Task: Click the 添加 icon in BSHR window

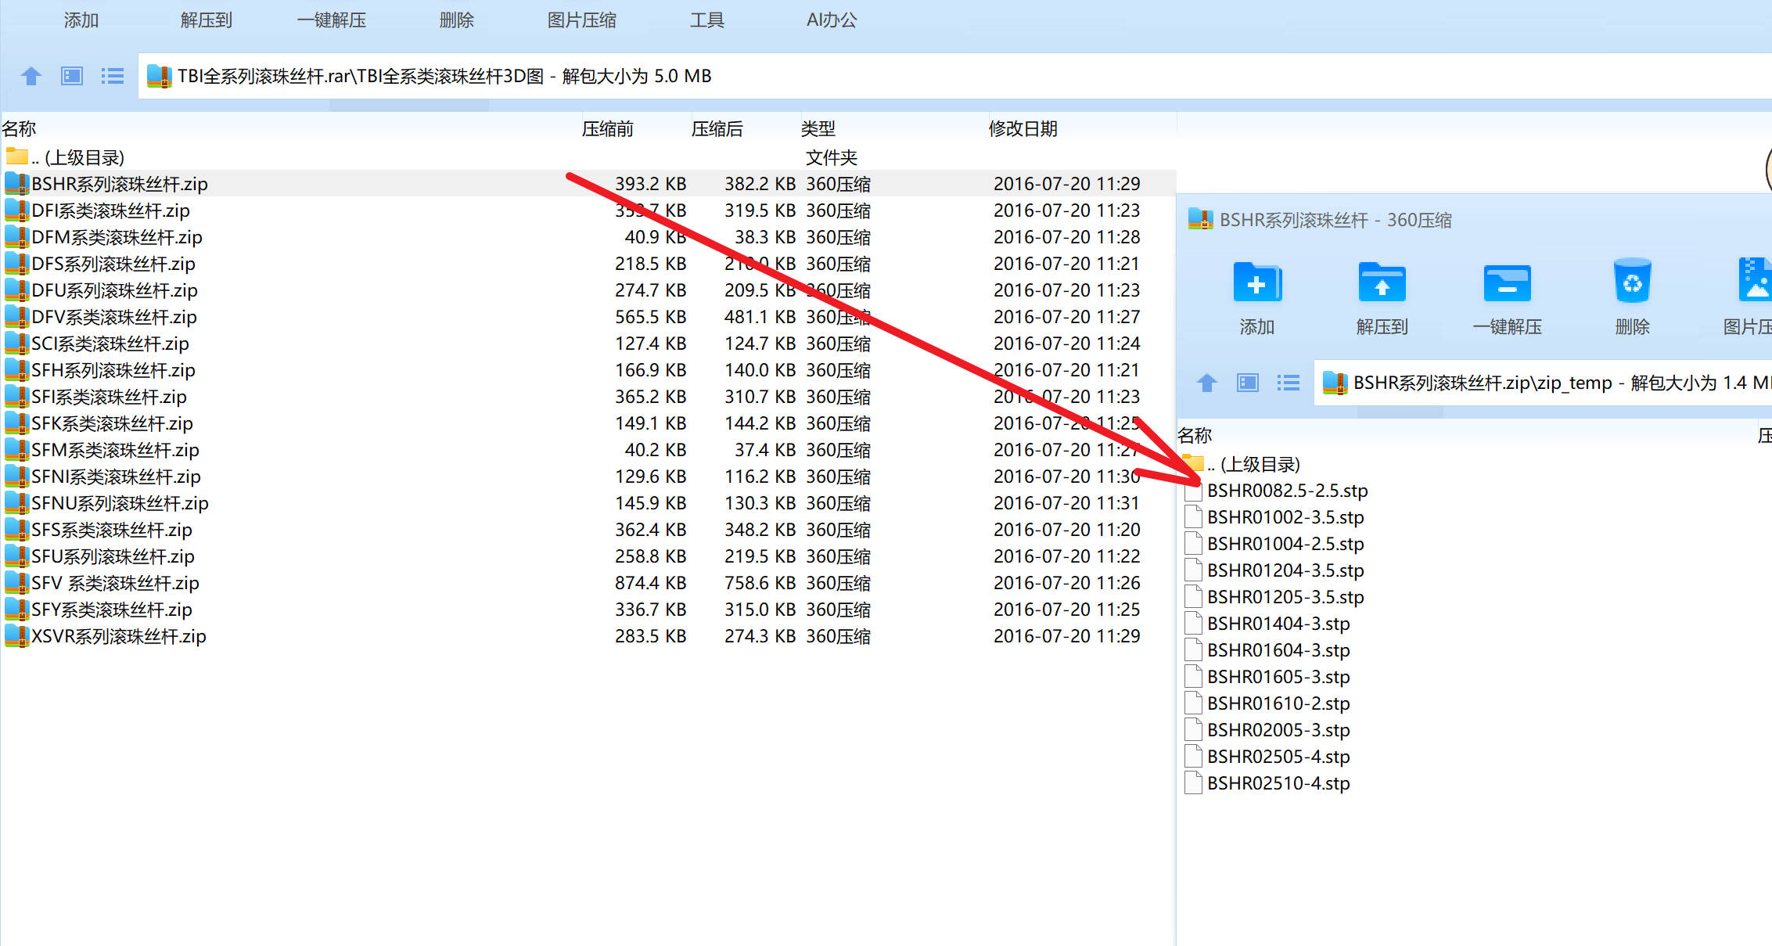Action: 1256,282
